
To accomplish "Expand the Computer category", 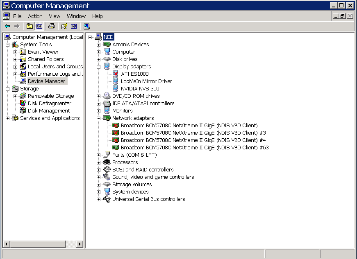I will [x=99, y=52].
